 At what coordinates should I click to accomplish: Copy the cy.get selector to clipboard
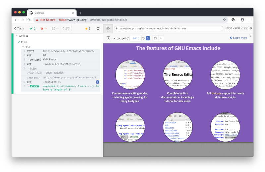155,38
